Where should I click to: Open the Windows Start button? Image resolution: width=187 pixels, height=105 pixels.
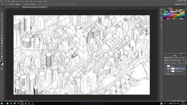(2, 103)
